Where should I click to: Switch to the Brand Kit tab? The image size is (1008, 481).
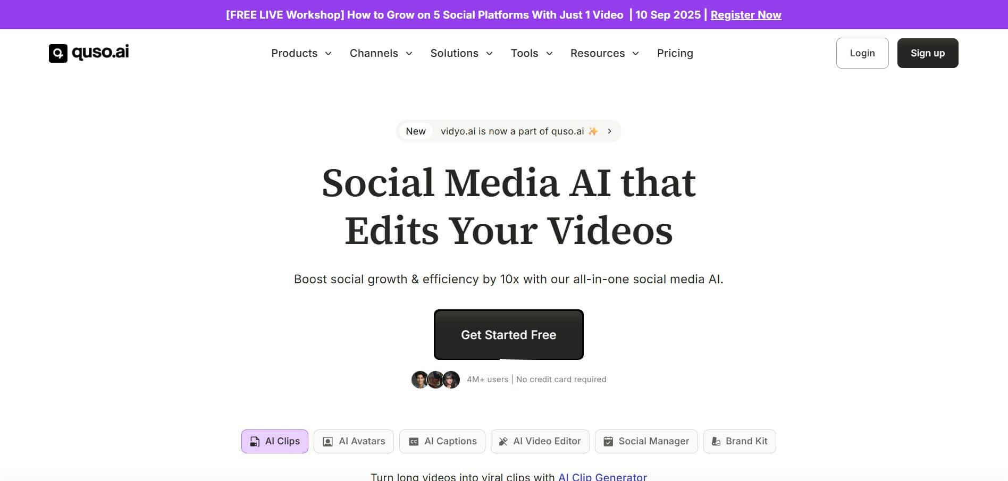click(x=740, y=441)
